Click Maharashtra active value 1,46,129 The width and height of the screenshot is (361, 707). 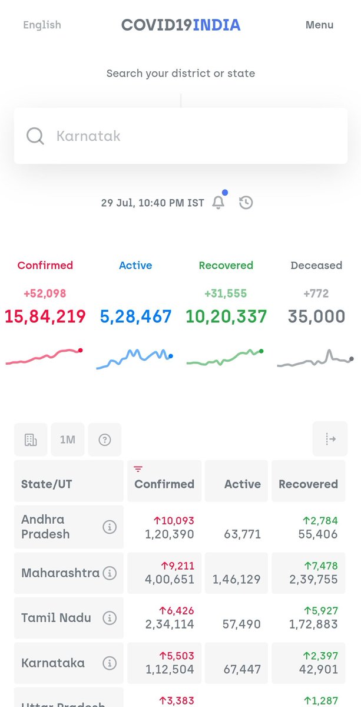pyautogui.click(x=237, y=580)
